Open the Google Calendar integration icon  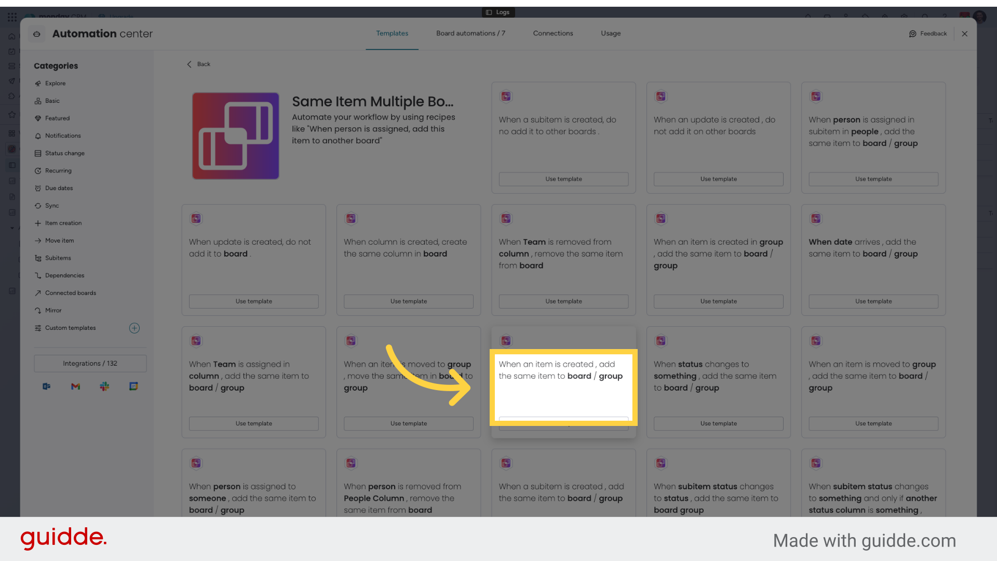133,386
